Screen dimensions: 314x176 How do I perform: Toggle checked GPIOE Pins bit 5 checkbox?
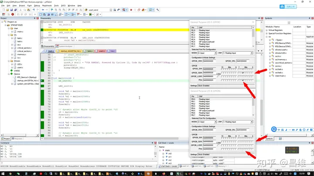pyautogui.click(x=243, y=80)
